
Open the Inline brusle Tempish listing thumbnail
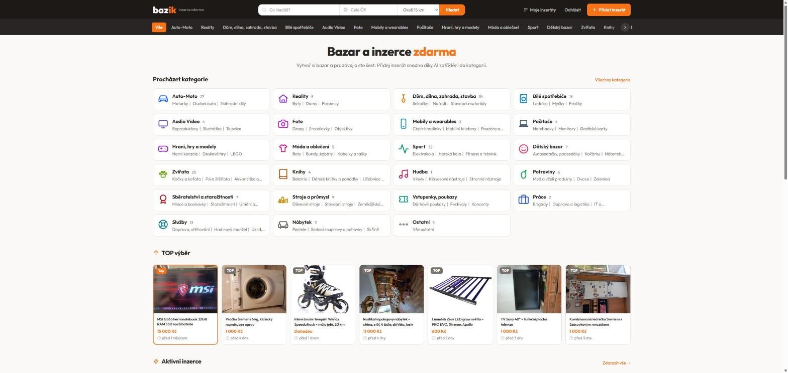click(x=323, y=289)
